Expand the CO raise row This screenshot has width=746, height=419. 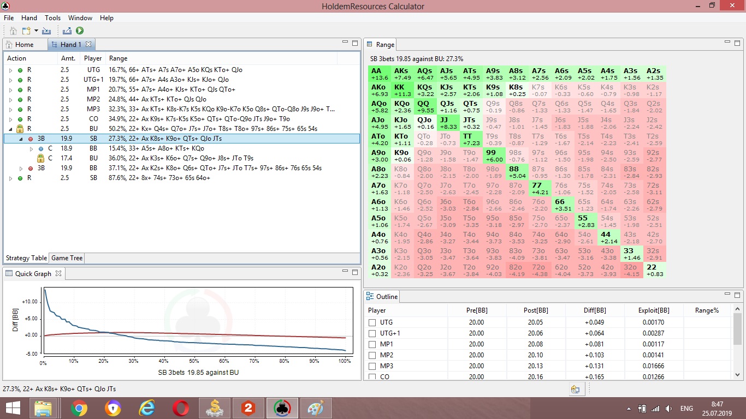[x=10, y=119]
